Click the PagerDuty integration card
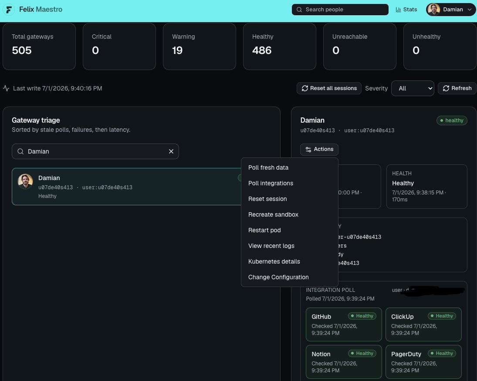This screenshot has height=381, width=477. pos(423,362)
